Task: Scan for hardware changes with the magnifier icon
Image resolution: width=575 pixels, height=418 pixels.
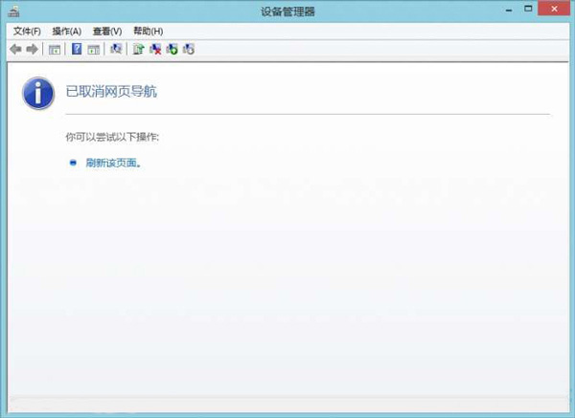Action: pos(116,49)
